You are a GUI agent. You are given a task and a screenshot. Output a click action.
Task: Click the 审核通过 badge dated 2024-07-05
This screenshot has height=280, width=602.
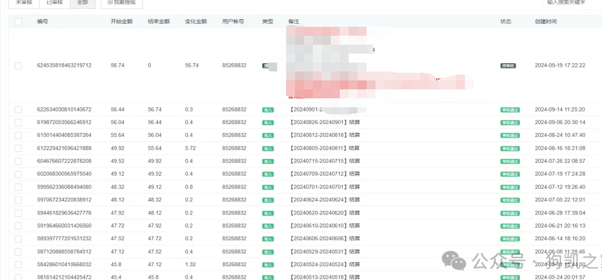tap(510, 200)
